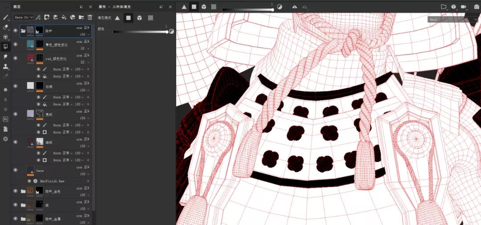Open the Ps export plugin icon
The width and height of the screenshot is (481, 225).
(x=5, y=119)
